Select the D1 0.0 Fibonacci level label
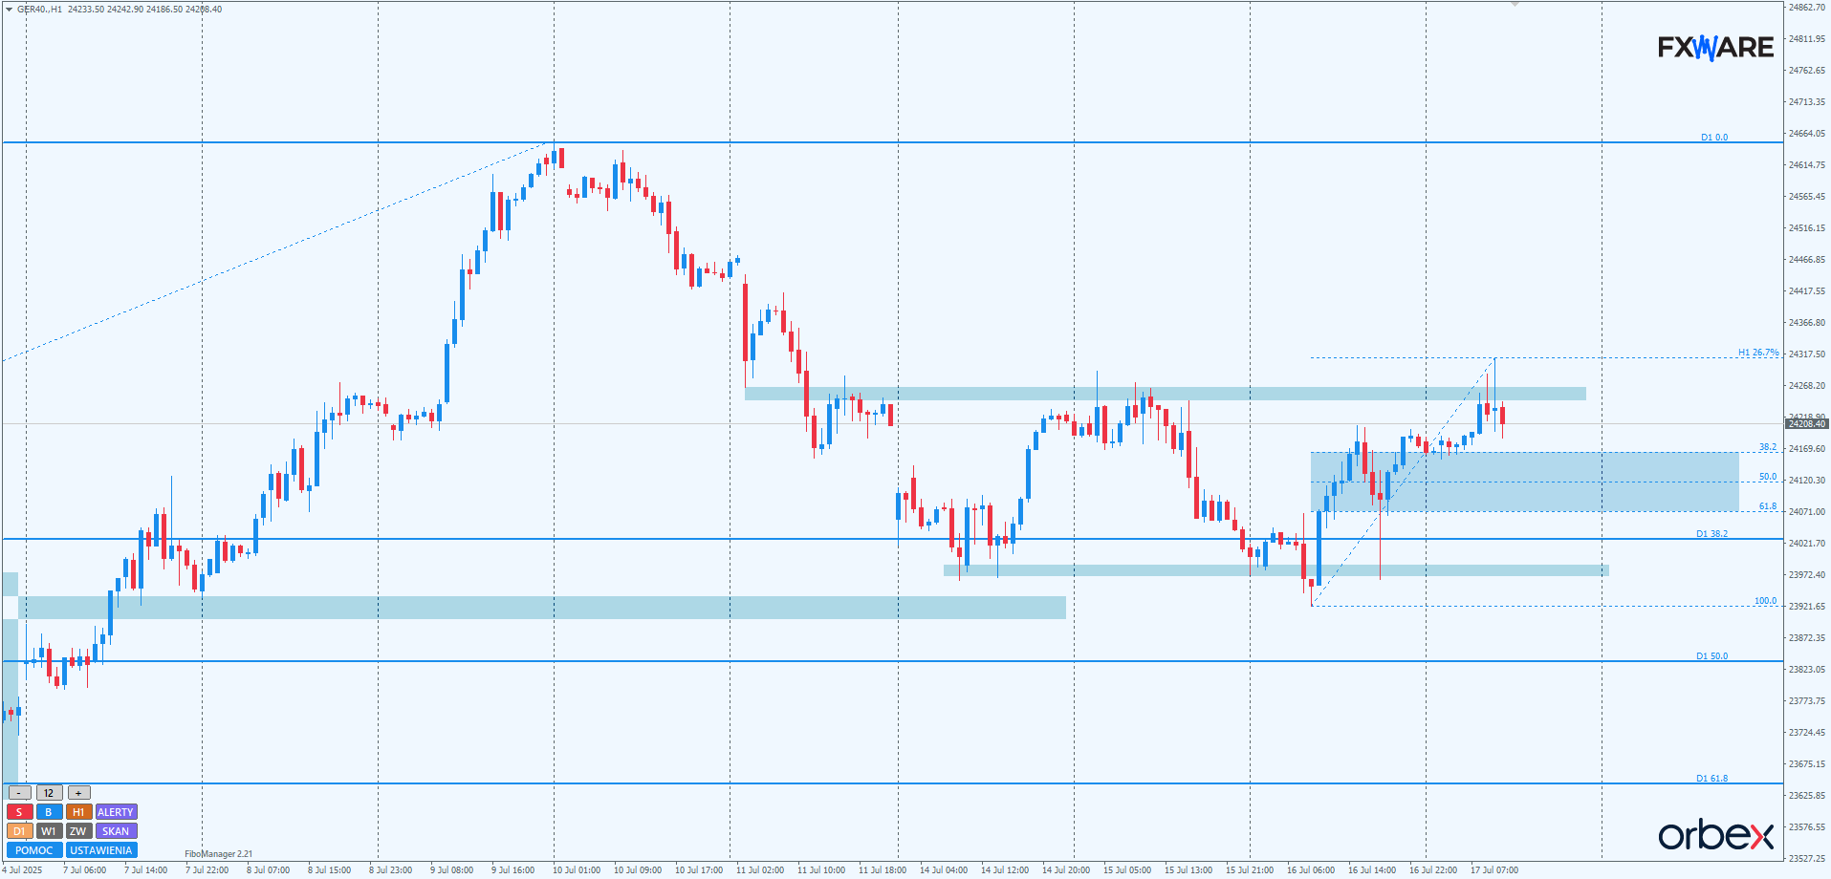 tap(1713, 138)
